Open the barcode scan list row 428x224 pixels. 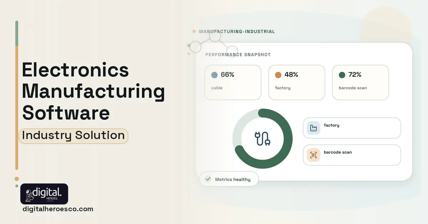coord(352,155)
